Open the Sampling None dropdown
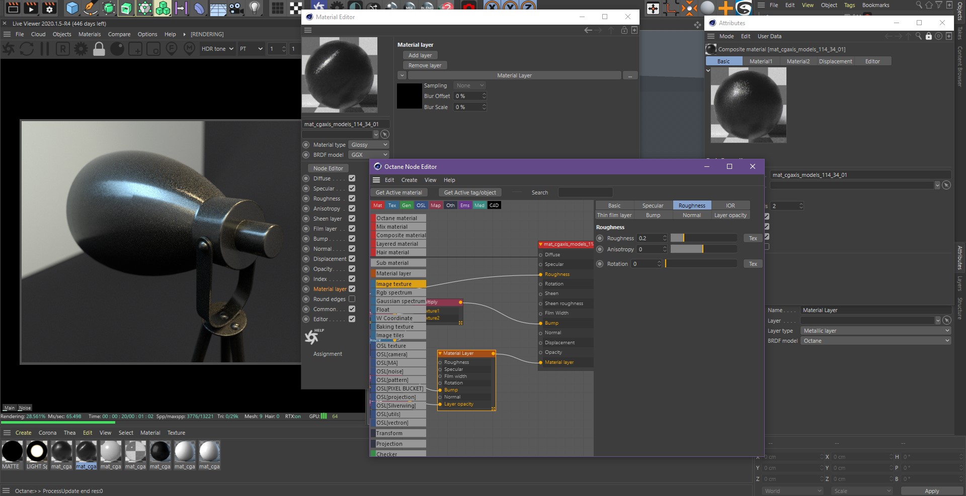This screenshot has width=966, height=496. [x=470, y=85]
